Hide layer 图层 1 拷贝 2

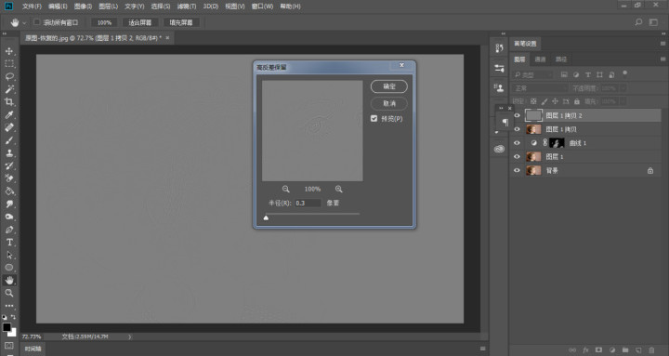point(517,115)
